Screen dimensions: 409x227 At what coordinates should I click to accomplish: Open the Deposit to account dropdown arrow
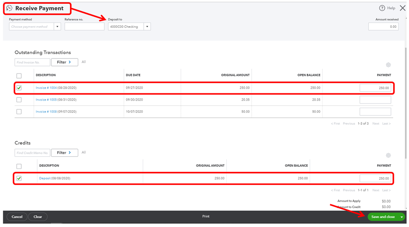pyautogui.click(x=147, y=27)
